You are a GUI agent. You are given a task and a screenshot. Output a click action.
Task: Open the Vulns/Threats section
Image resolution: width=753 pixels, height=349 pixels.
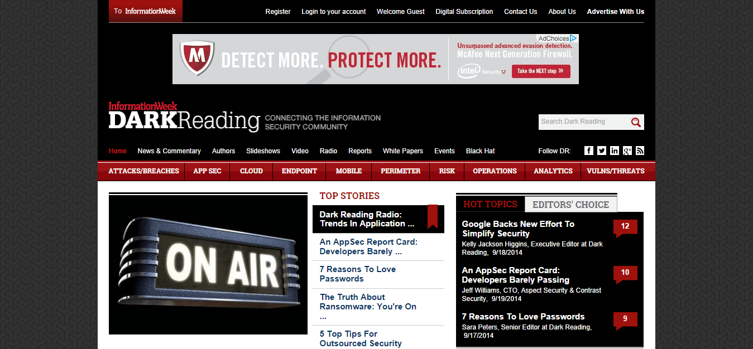616,171
